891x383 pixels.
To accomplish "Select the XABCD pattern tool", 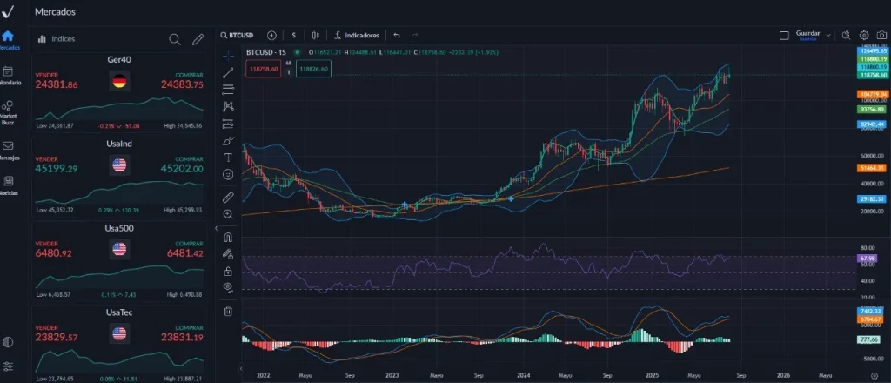I will [x=228, y=106].
